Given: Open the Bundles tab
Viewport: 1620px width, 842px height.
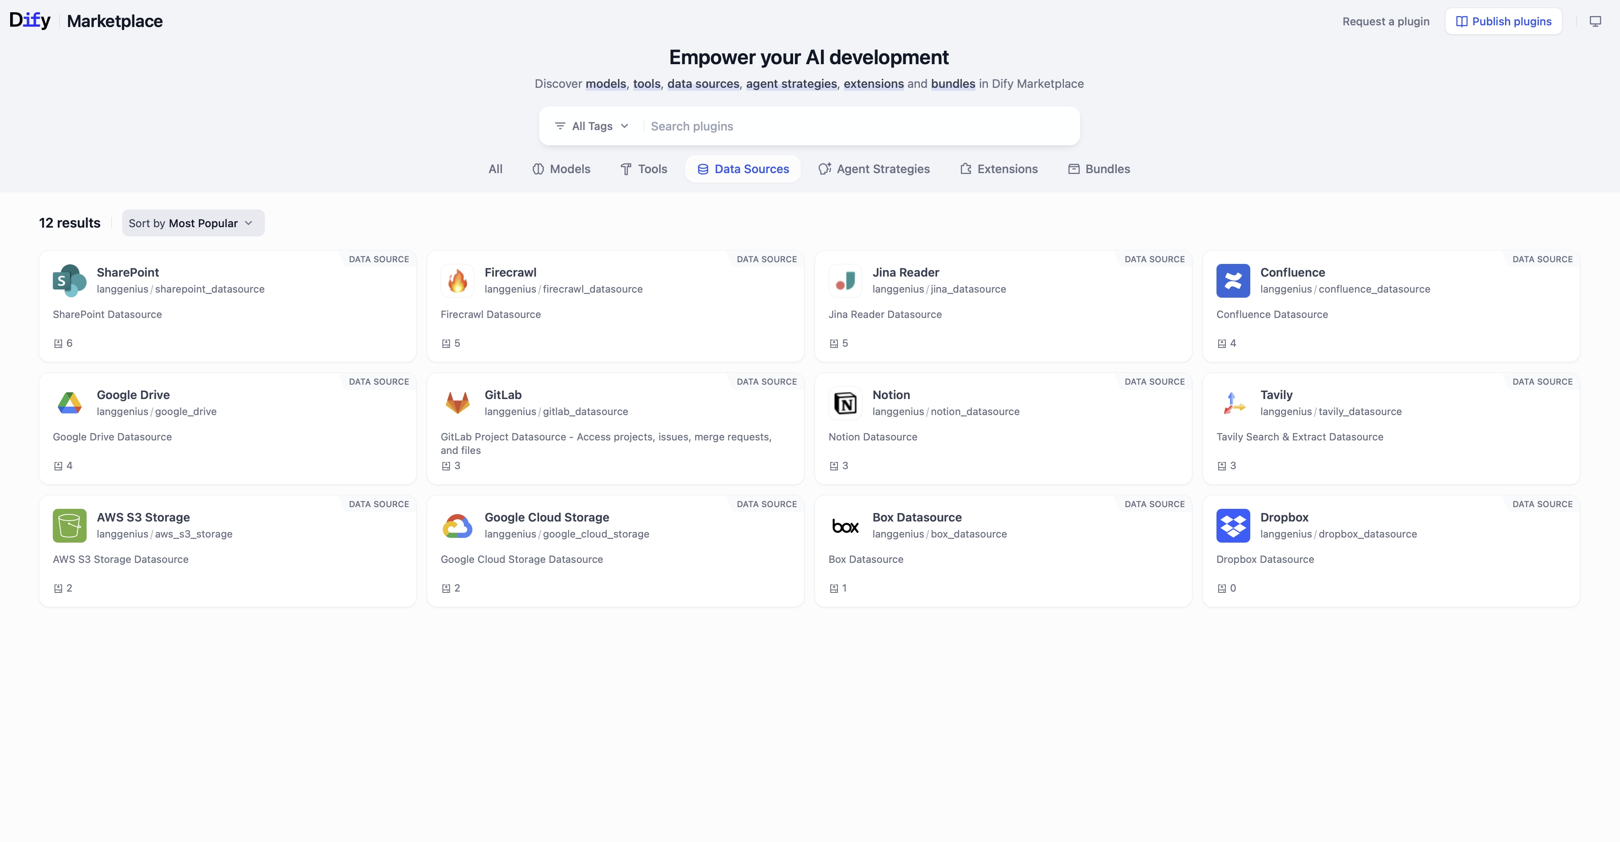Looking at the screenshot, I should click(1099, 169).
